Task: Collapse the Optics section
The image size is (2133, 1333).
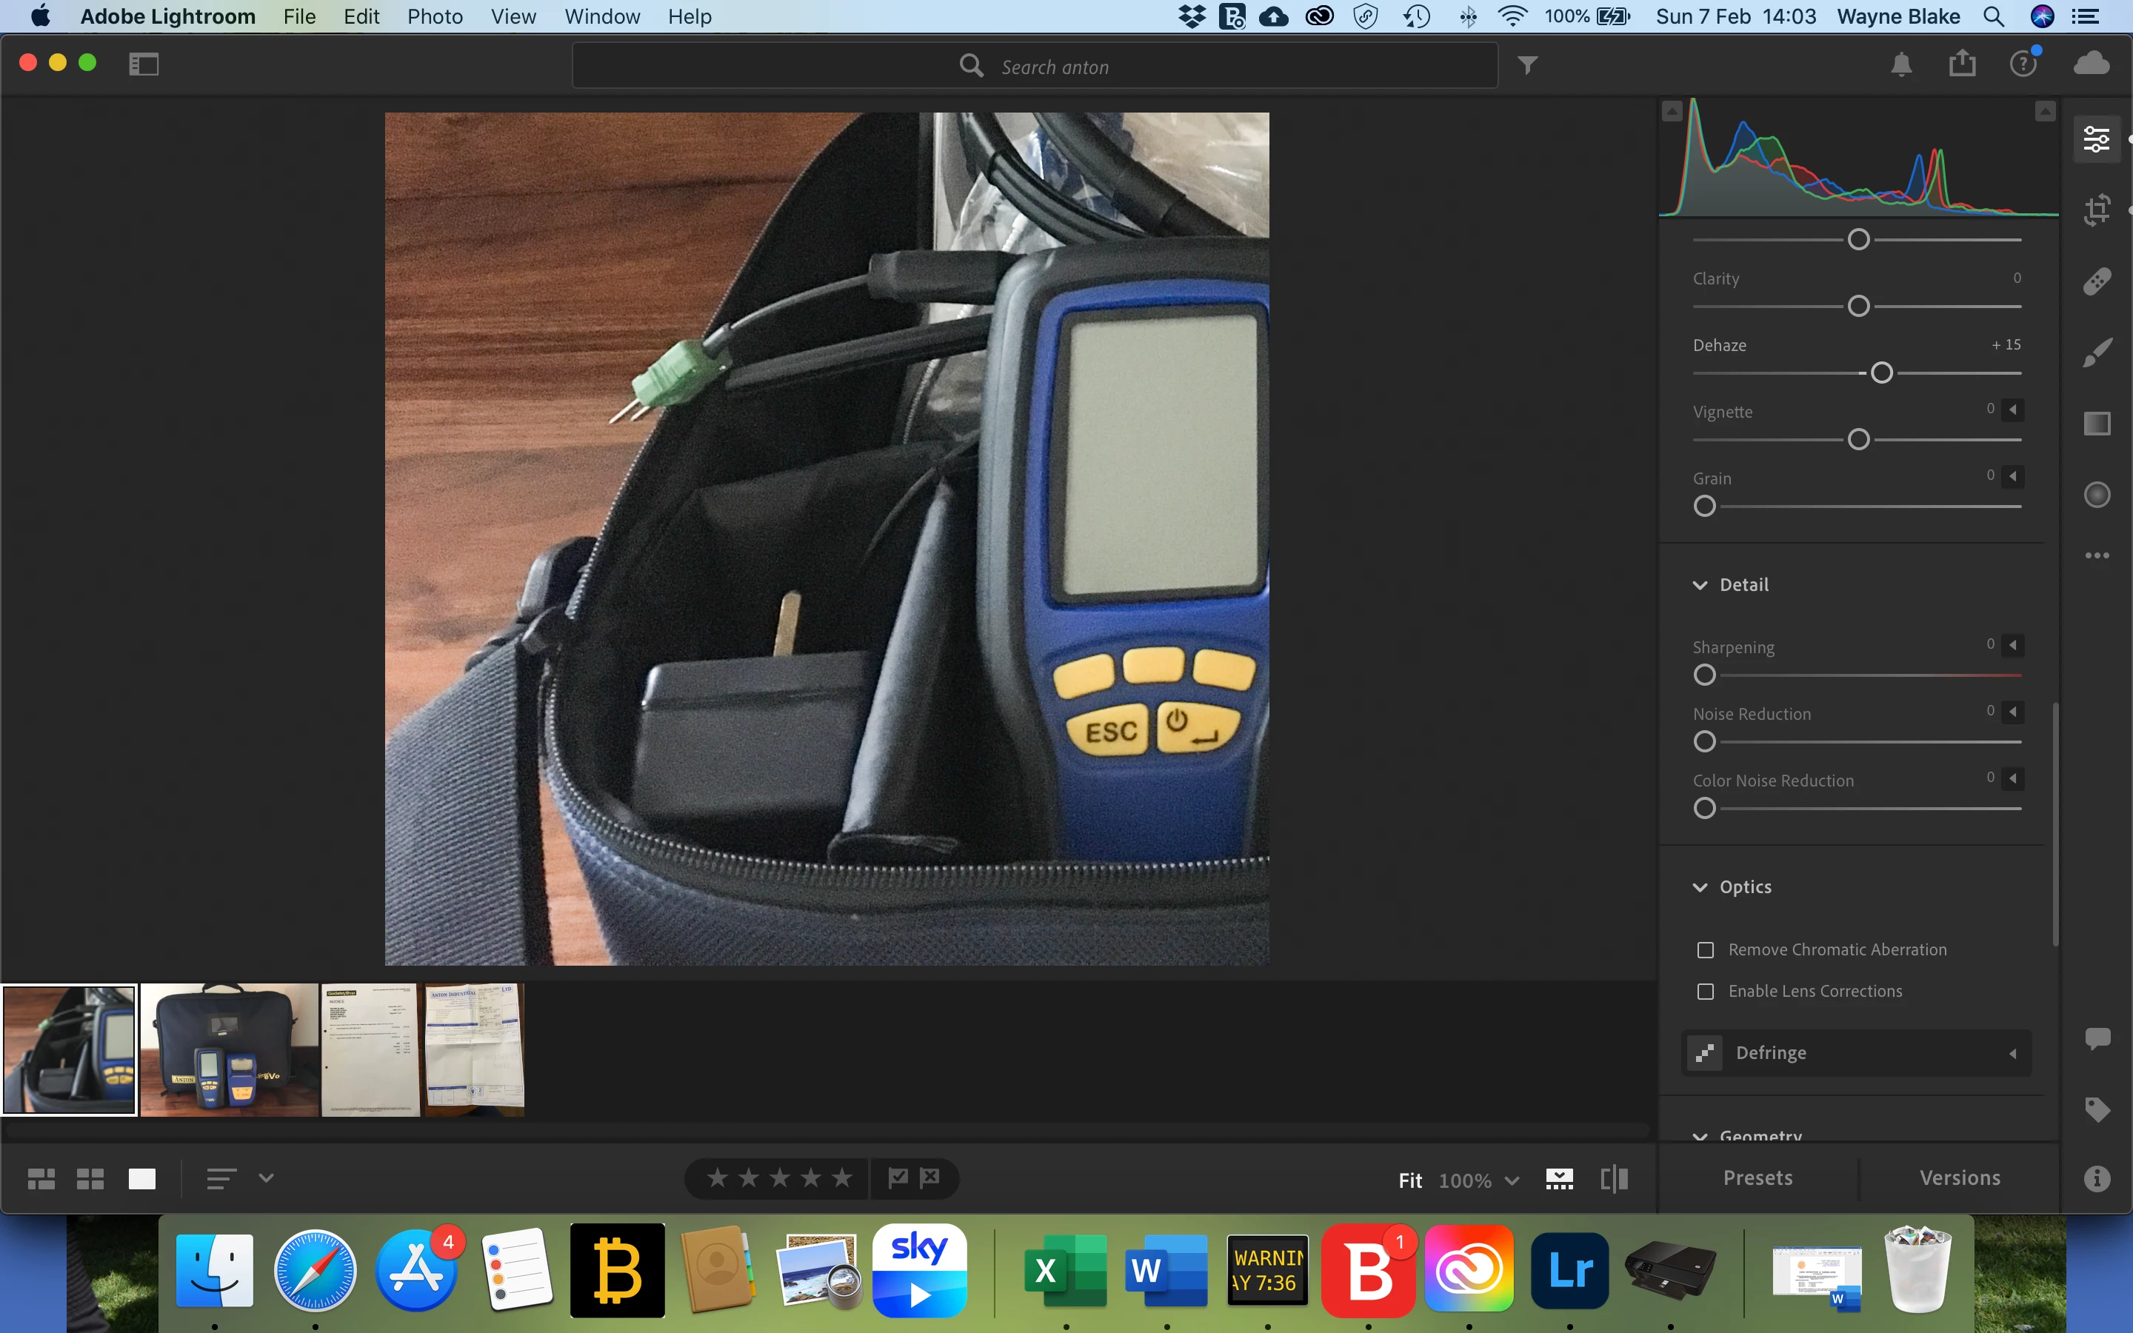Action: pos(1700,888)
